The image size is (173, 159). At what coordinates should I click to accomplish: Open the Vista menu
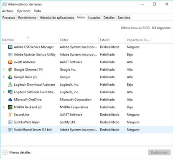click(37, 11)
